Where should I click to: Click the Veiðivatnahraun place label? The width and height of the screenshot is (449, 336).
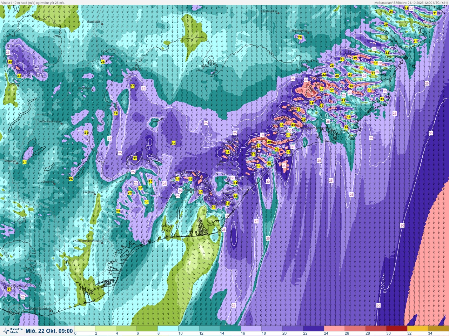coord(50,121)
